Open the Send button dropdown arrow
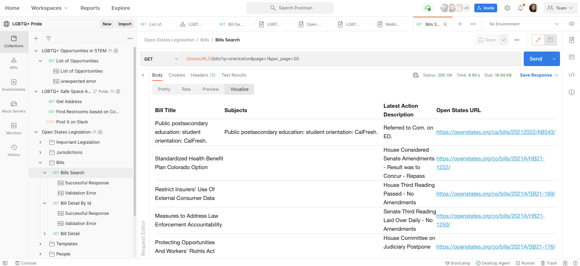580x266 pixels. coord(554,59)
